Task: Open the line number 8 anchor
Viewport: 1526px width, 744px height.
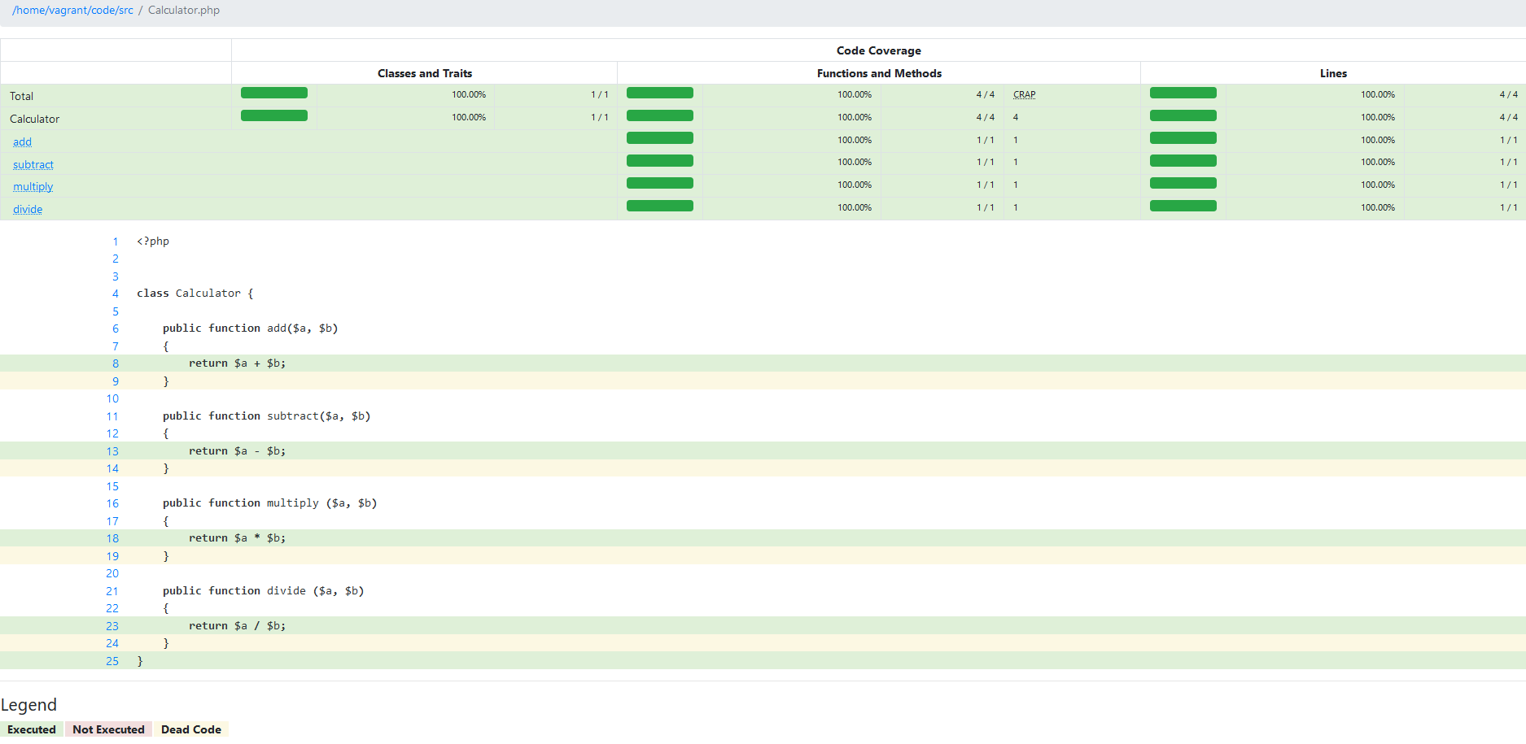Action: (x=116, y=363)
